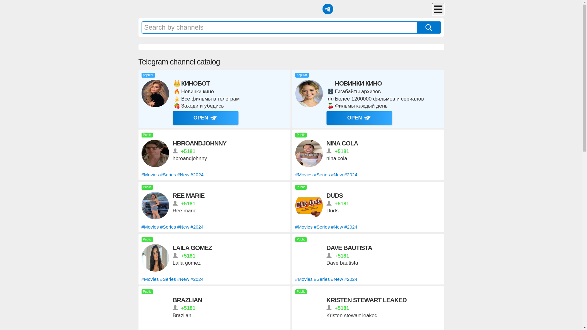587x330 pixels.
Task: Open LAILA GOMEZ channel title
Action: click(192, 248)
